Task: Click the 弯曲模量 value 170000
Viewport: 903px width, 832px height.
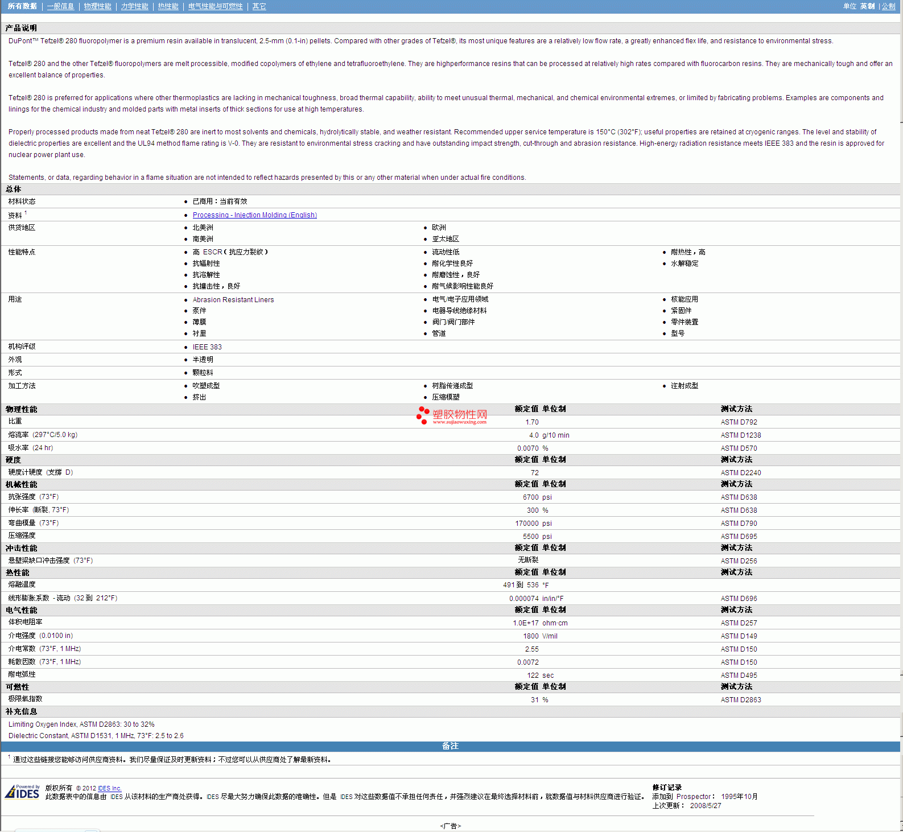Action: tap(527, 524)
